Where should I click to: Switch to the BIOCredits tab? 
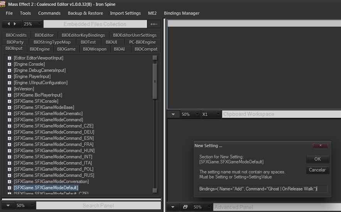(x=16, y=35)
